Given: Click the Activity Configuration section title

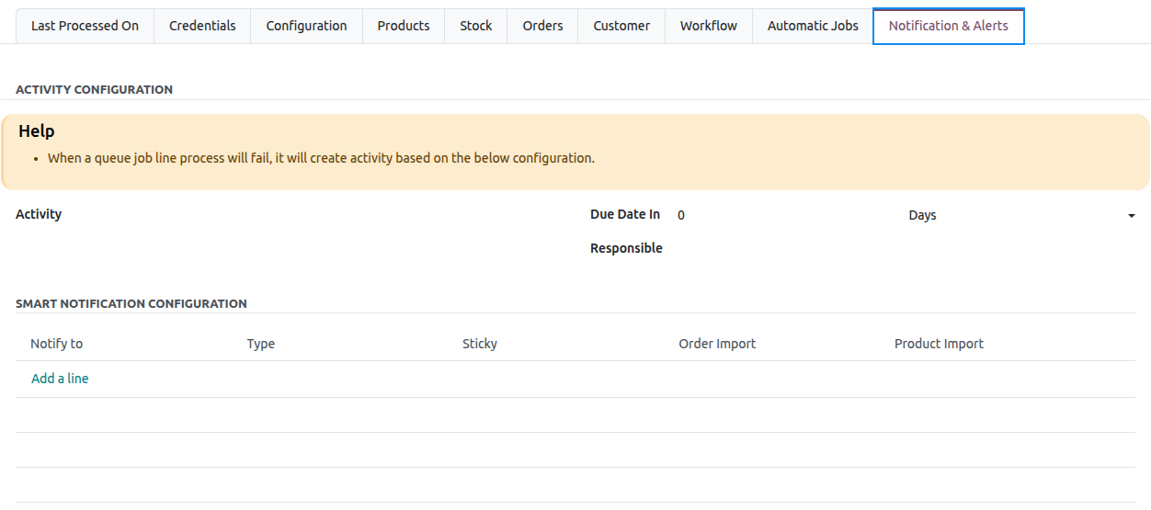Looking at the screenshot, I should [94, 90].
